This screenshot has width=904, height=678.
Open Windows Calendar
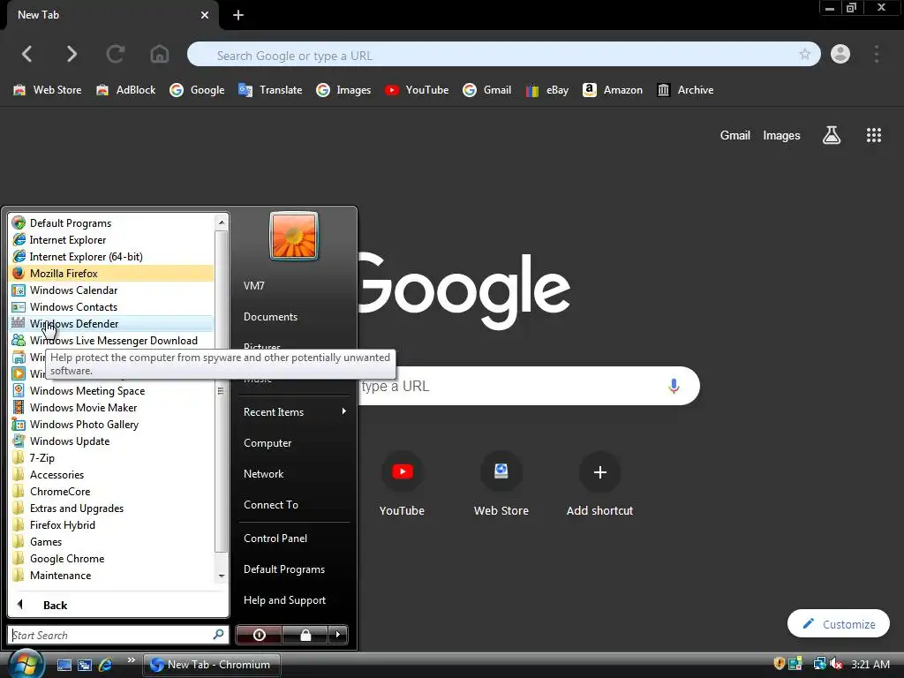pyautogui.click(x=112, y=290)
